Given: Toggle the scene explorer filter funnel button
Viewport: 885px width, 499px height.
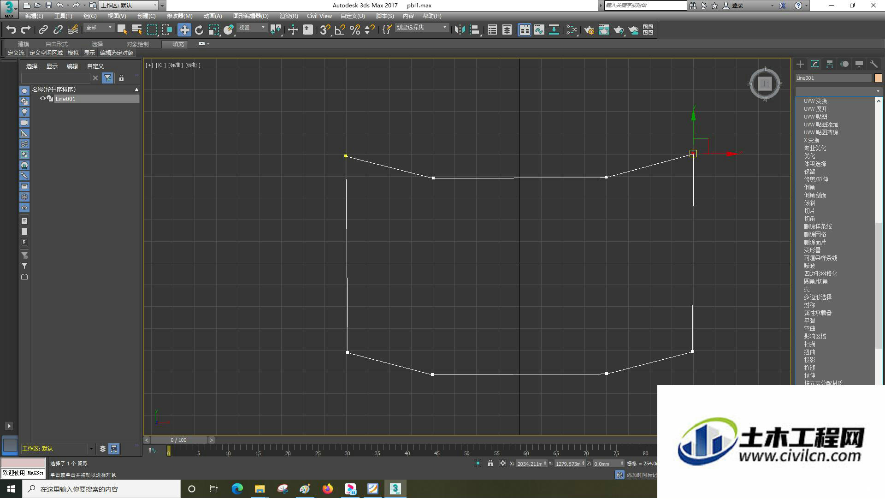Looking at the screenshot, I should 107,78.
